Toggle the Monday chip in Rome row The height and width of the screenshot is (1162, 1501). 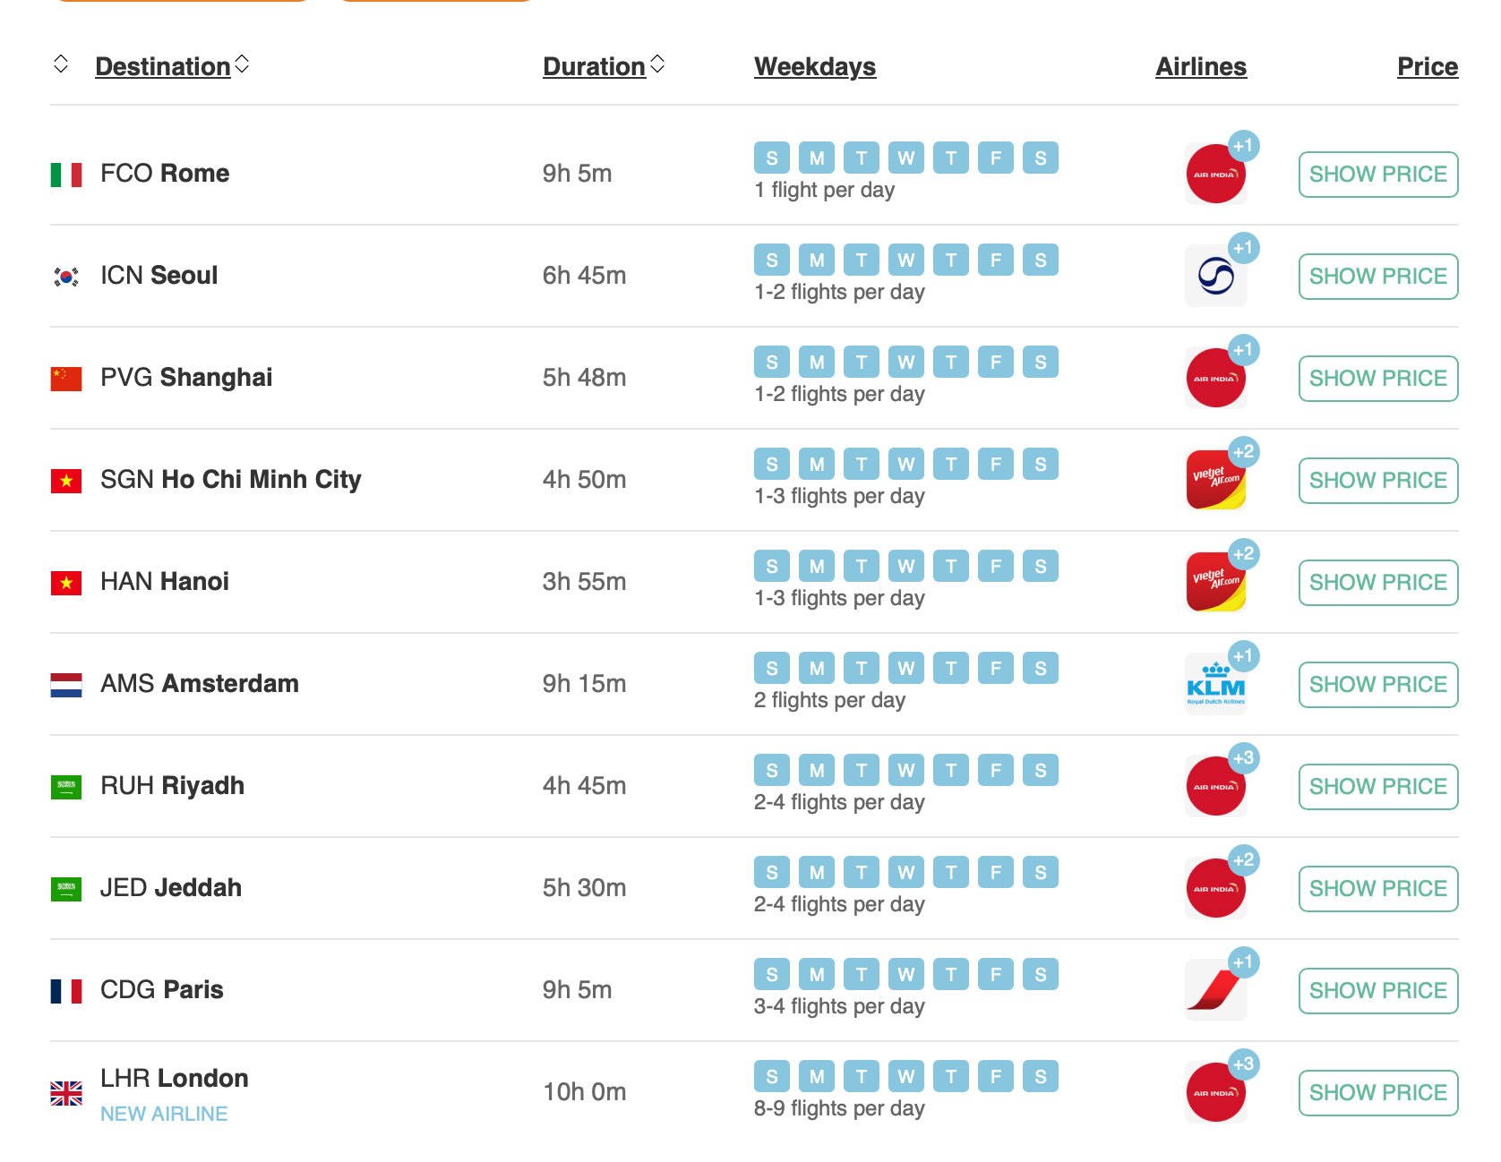tap(817, 158)
